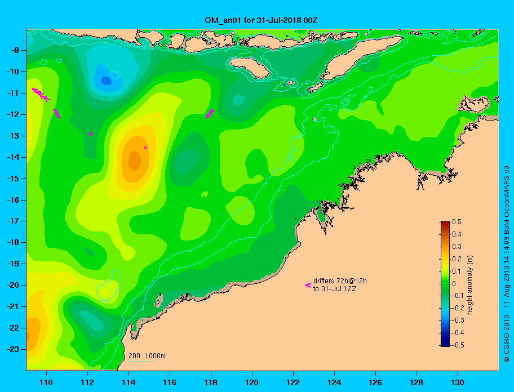Click the -13 latitude axis label
The image size is (514, 392).
[x=14, y=136]
